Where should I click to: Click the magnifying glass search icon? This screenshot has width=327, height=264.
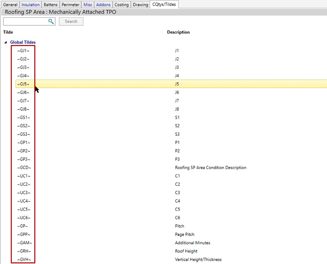(x=51, y=22)
